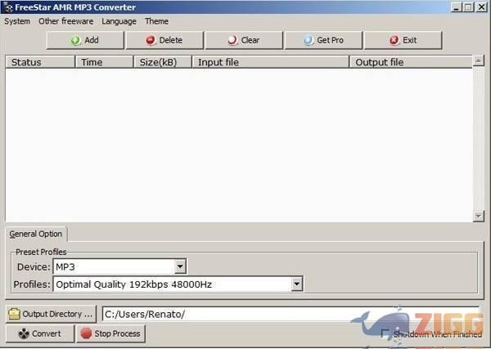Open the Get Pro upgrade button
This screenshot has width=491, height=349.
(x=322, y=40)
